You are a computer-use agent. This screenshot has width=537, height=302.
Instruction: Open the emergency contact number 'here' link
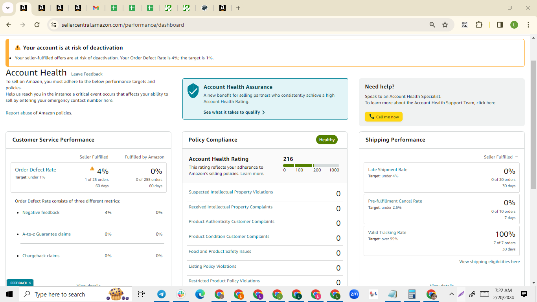pos(108,101)
